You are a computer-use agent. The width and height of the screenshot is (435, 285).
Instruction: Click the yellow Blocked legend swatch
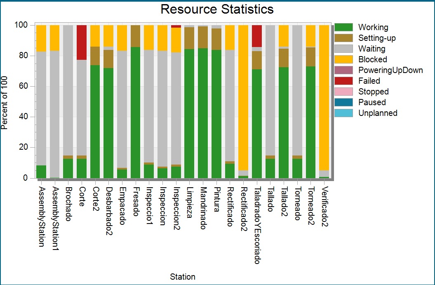click(x=343, y=59)
